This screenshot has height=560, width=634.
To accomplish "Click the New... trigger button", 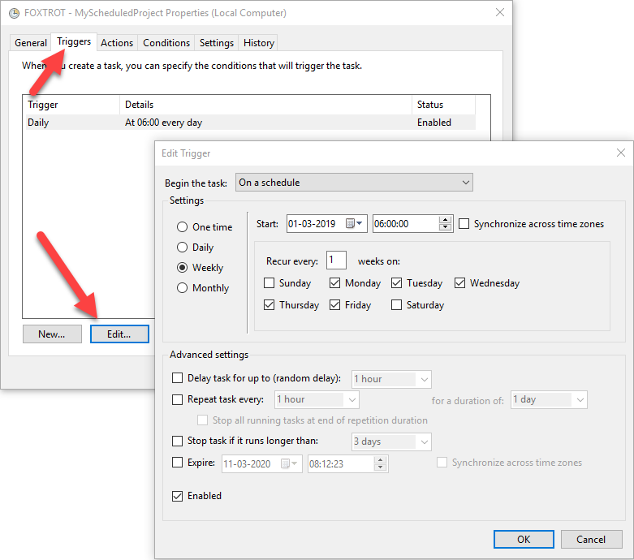I will pos(52,334).
